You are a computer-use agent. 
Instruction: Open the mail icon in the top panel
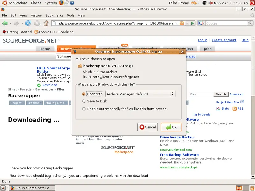[x=67, y=3]
